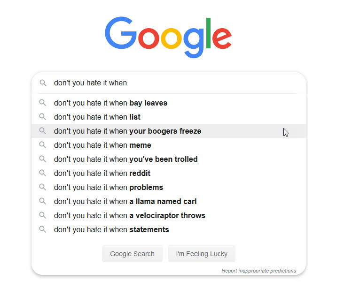Image resolution: width=344 pixels, height=303 pixels.
Task: Click magnifier icon beside the "meme" suggestion
Action: click(x=43, y=145)
